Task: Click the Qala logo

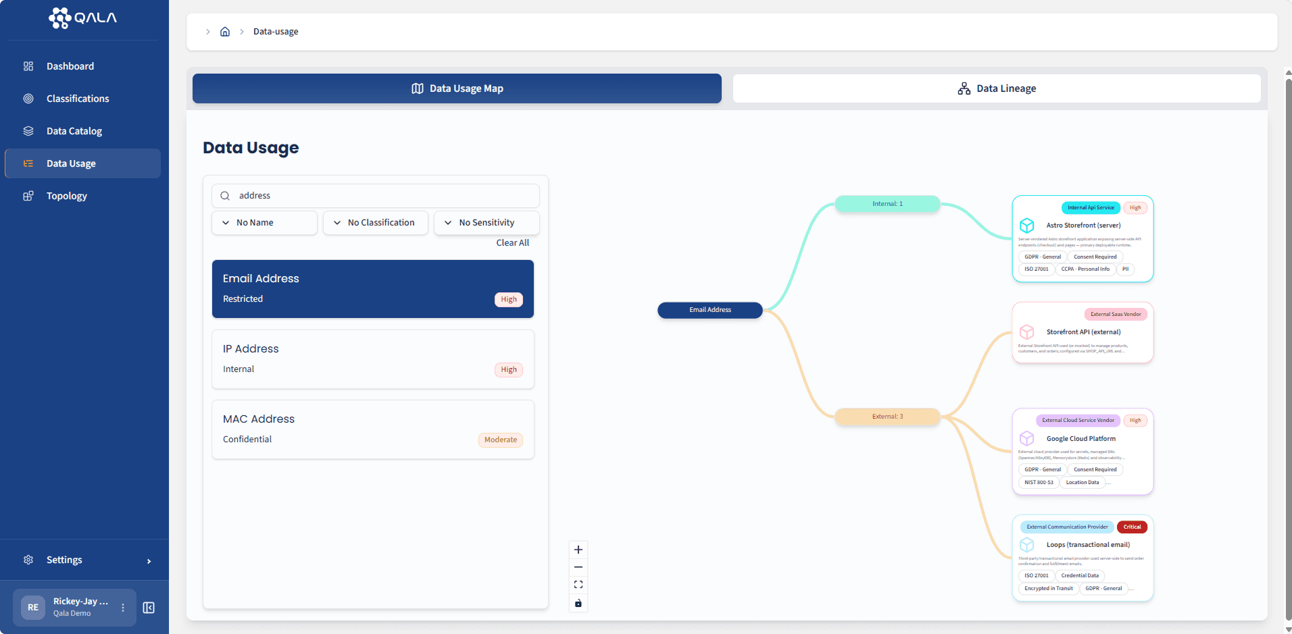Action: click(83, 18)
